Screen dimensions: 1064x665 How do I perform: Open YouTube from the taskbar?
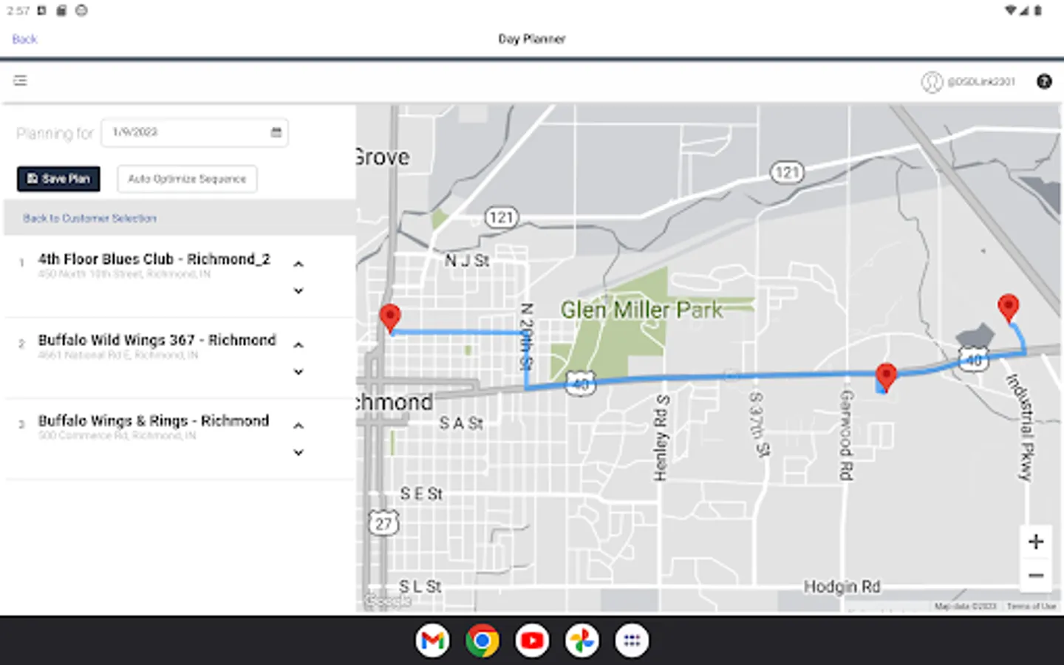point(532,641)
